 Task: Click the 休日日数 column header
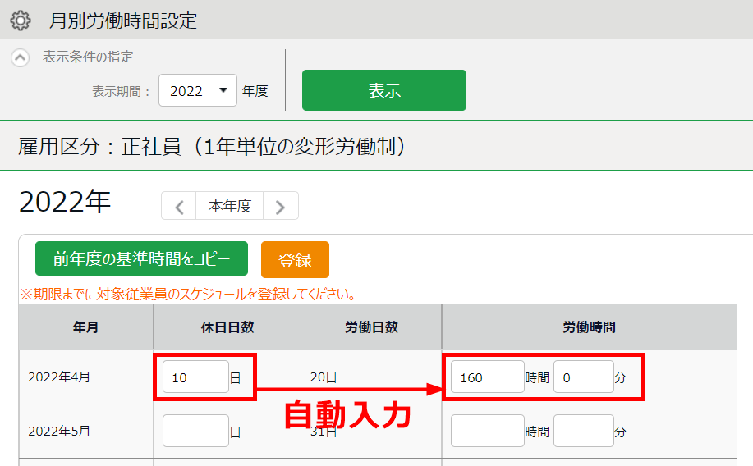pyautogui.click(x=227, y=327)
